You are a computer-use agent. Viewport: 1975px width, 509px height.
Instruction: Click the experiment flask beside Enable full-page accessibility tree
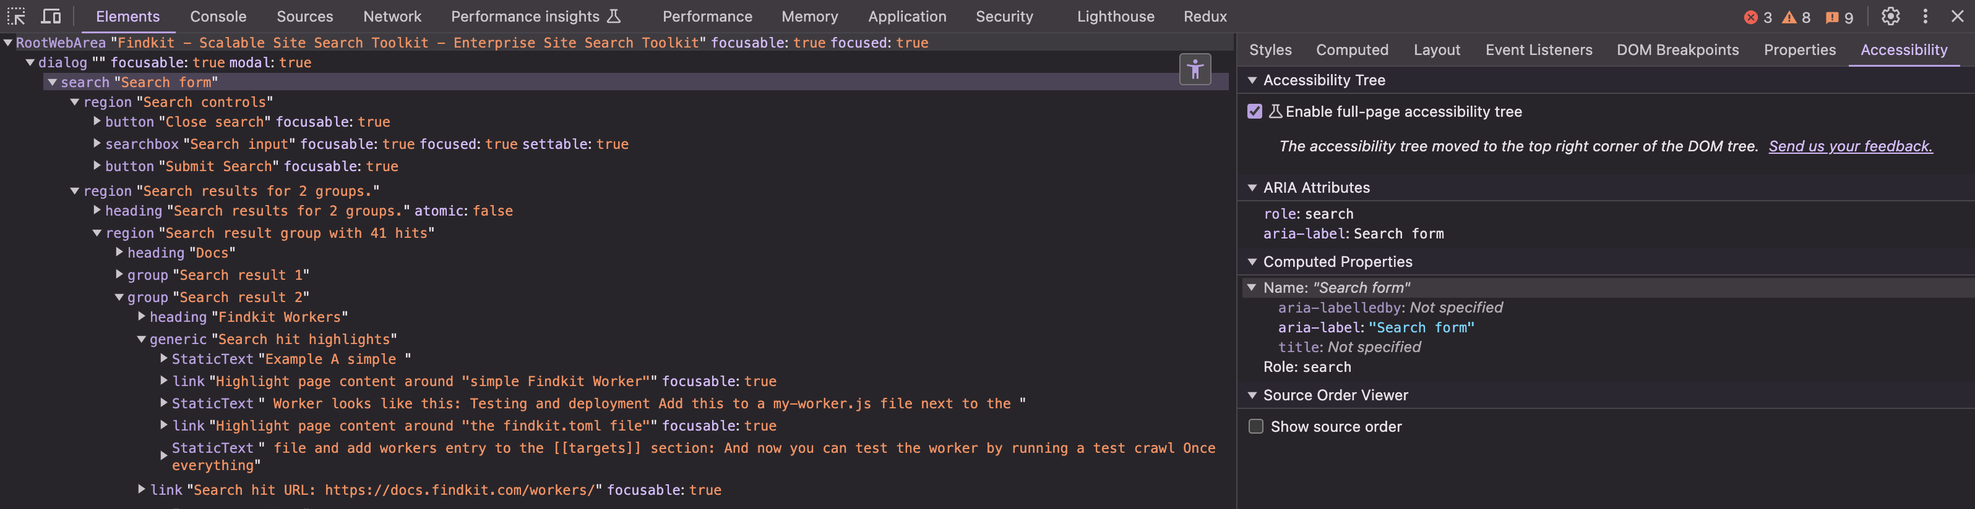[x=1275, y=112]
